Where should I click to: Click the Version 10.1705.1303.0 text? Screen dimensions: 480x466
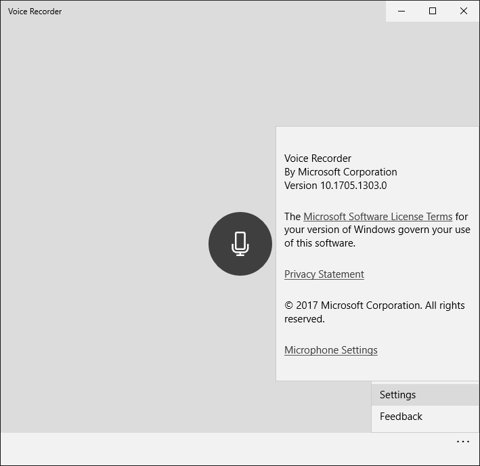(x=335, y=186)
